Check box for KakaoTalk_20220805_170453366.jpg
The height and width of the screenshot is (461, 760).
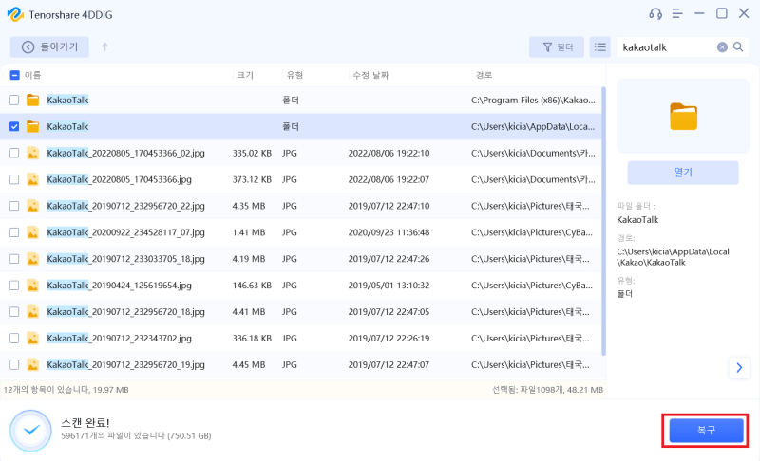pos(14,179)
